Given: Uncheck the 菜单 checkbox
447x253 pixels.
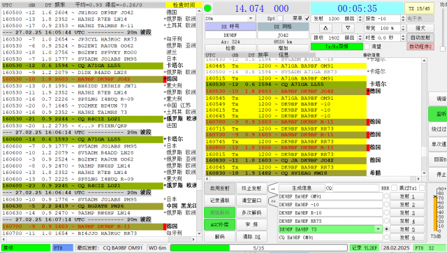Looking at the screenshot, I should click(x=307, y=19).
